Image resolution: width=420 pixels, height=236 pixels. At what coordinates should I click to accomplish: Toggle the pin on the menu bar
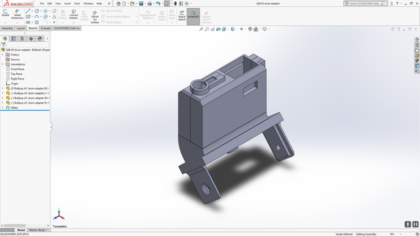pos(109,3)
